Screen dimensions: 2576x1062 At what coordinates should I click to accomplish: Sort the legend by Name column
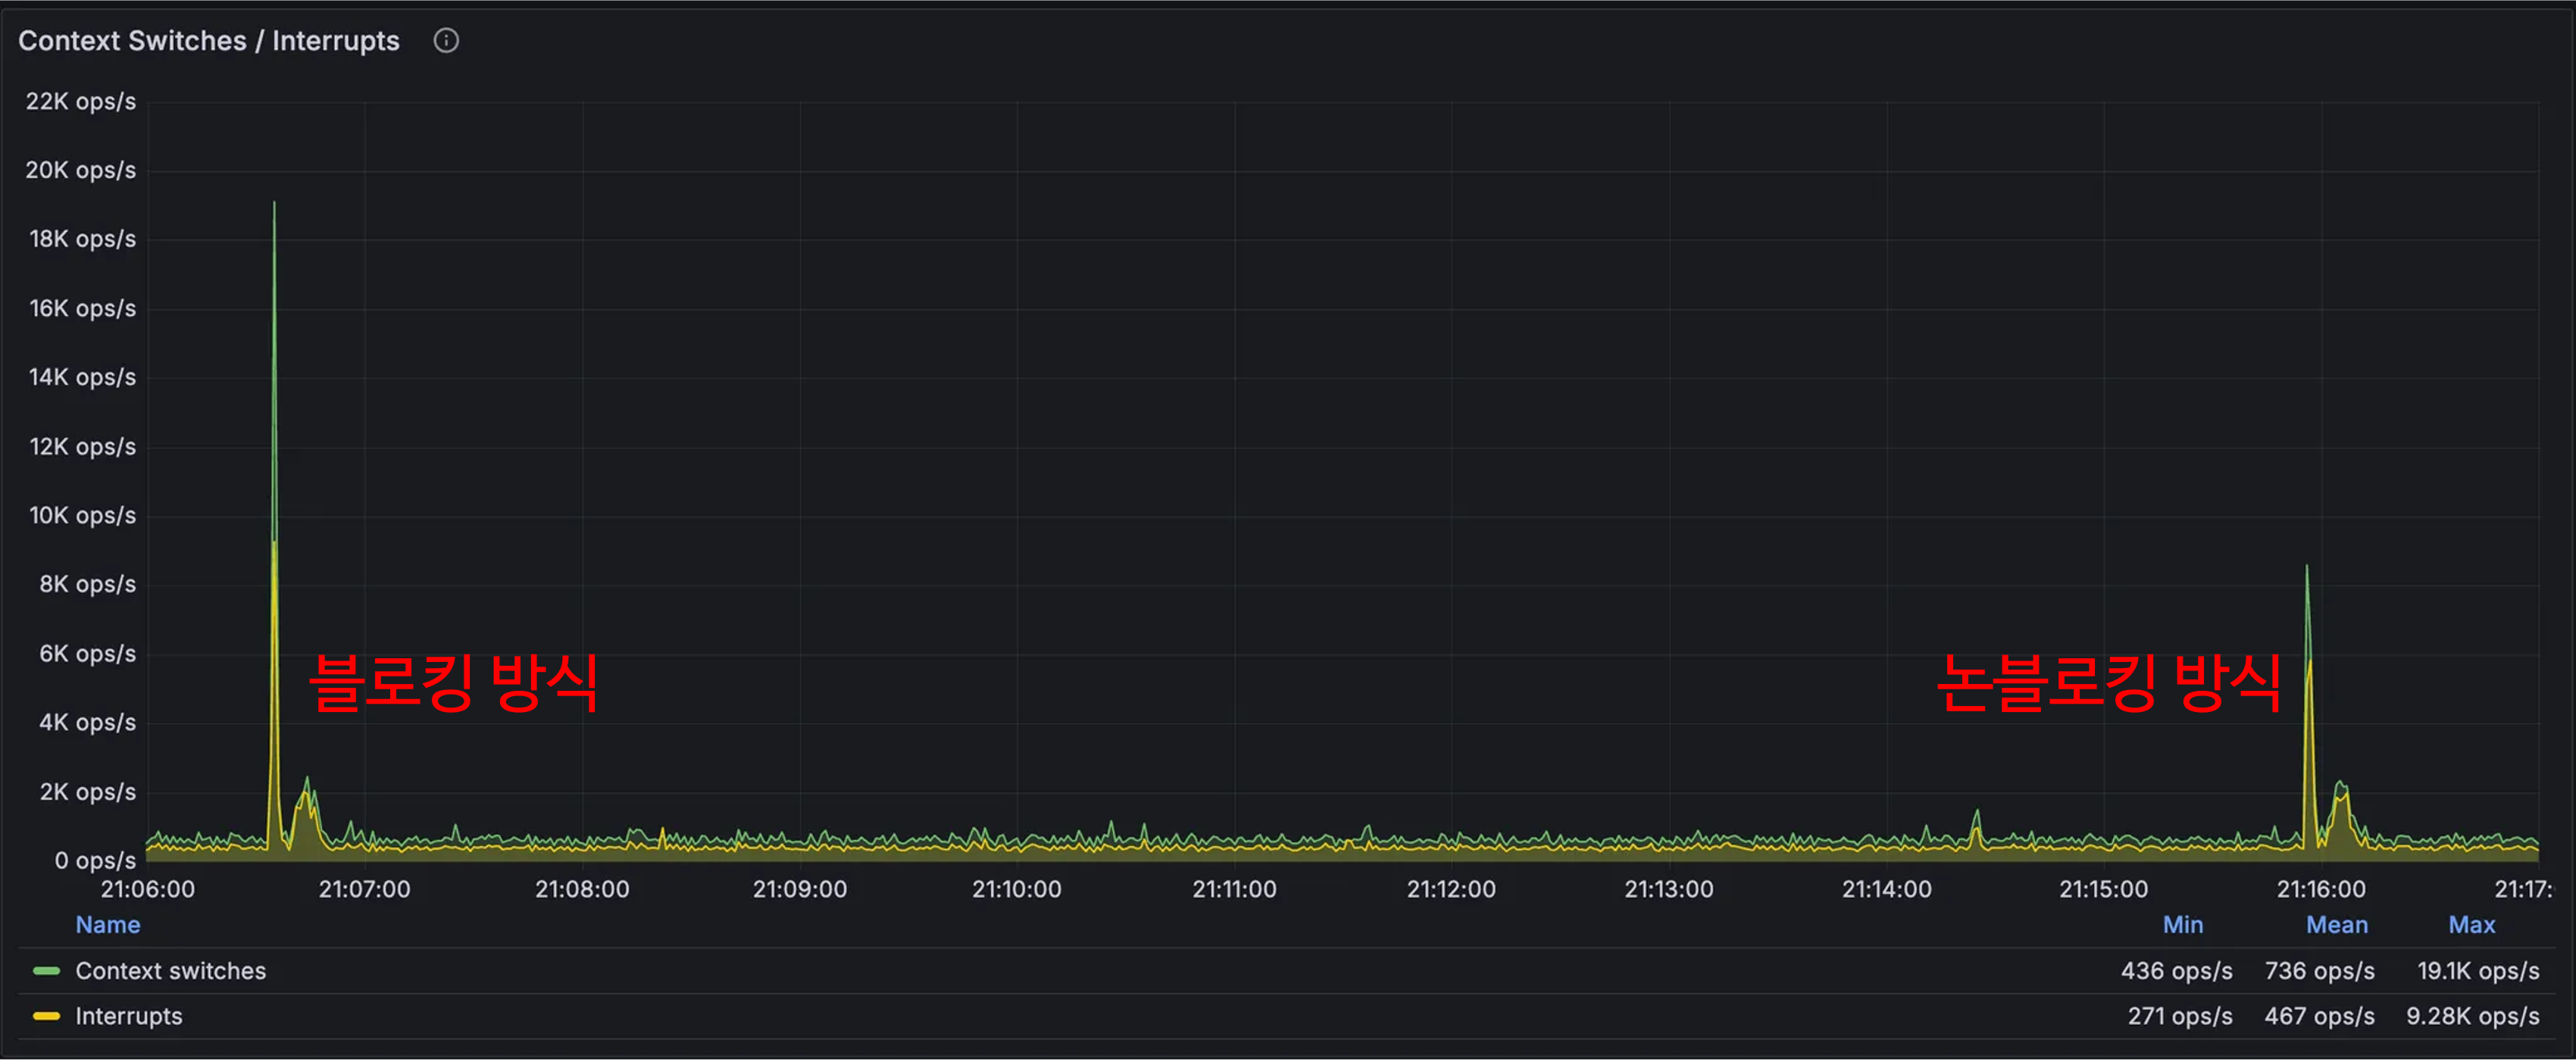tap(108, 924)
